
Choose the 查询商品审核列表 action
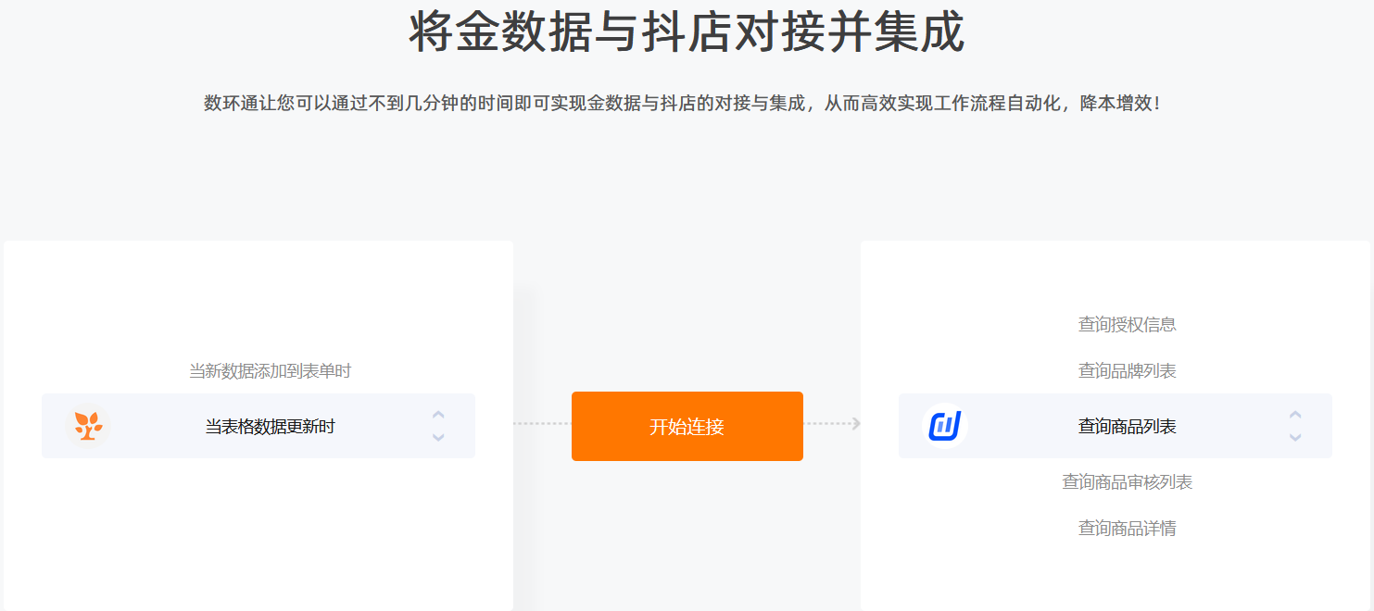point(1128,482)
